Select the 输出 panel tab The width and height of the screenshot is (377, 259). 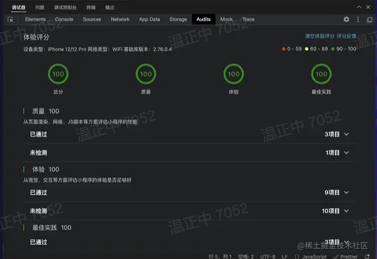point(110,8)
